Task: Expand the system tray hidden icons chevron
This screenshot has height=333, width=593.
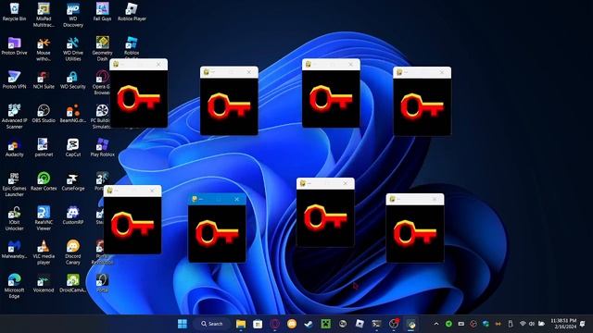Action: tap(436, 324)
